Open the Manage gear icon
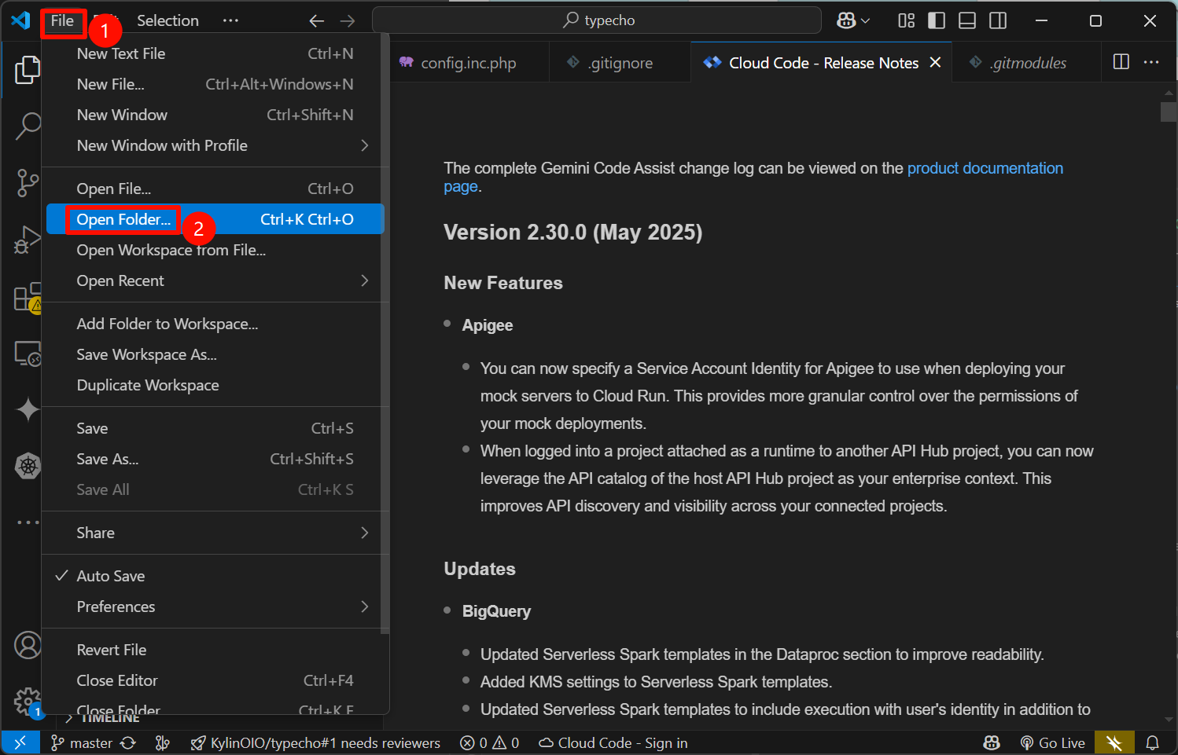The width and height of the screenshot is (1178, 755). coord(28,701)
